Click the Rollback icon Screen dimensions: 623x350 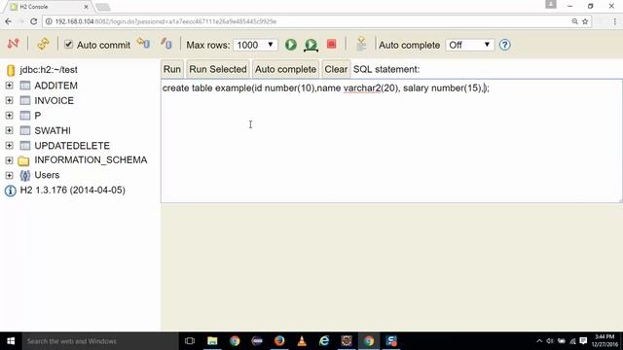(x=143, y=43)
